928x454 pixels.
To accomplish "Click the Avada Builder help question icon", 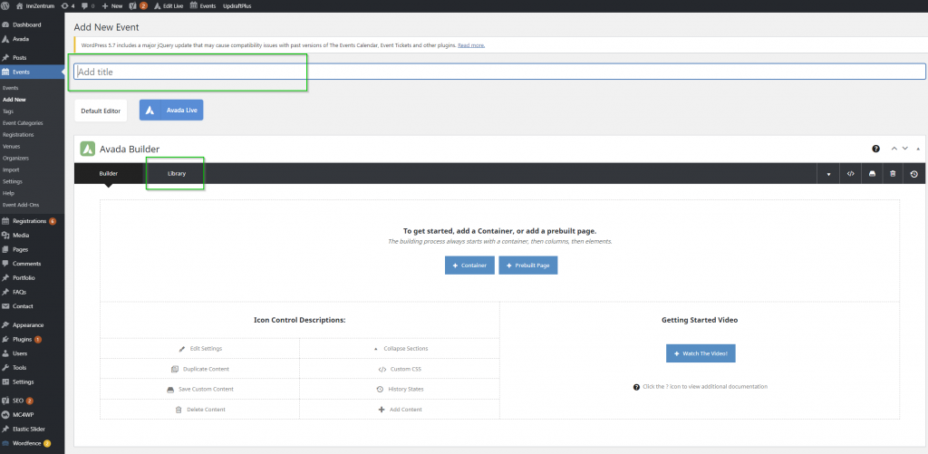I will pyautogui.click(x=875, y=149).
